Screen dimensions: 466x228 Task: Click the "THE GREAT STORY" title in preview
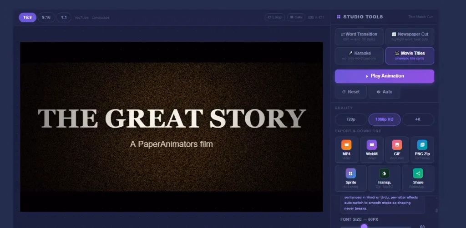[172, 118]
